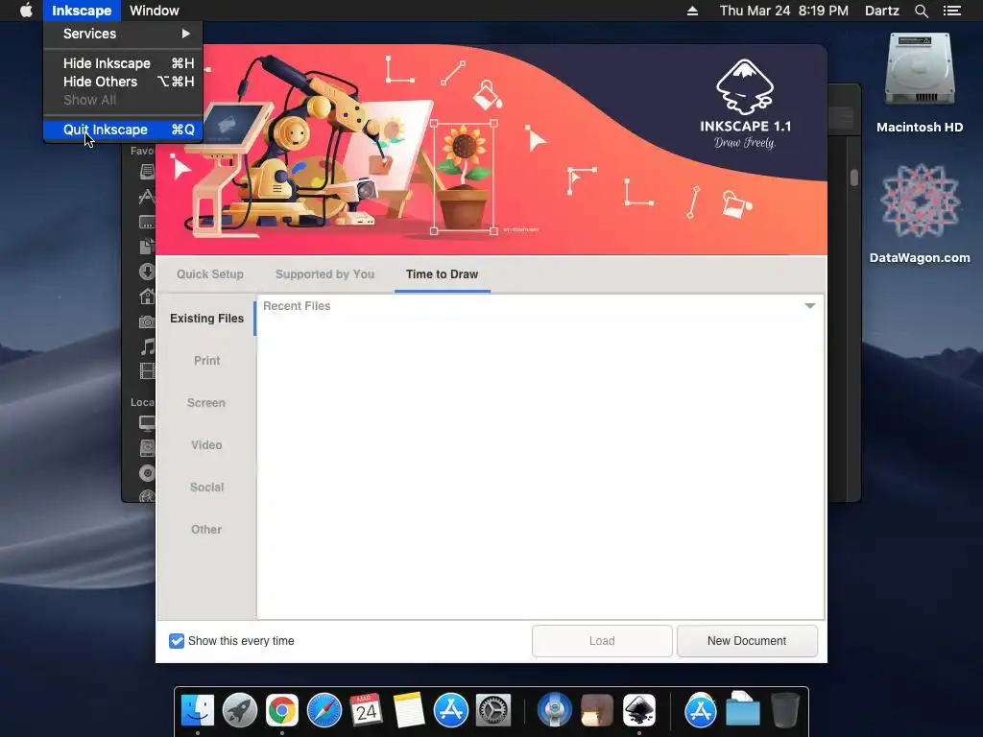Select the Video templates category
The width and height of the screenshot is (983, 737).
click(x=206, y=445)
